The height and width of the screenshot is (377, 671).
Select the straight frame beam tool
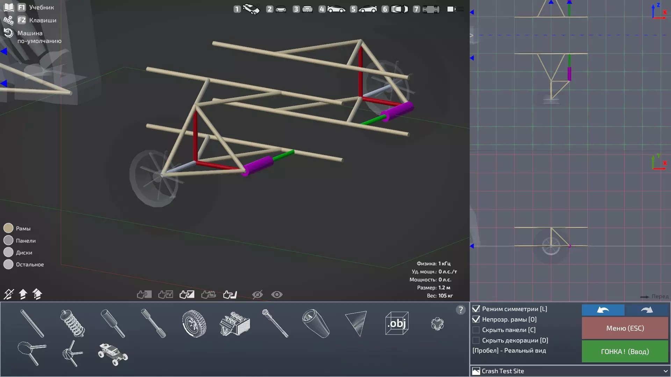click(32, 323)
